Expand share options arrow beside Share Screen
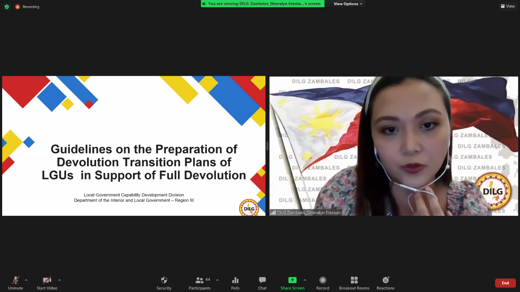Screen dimensions: 520x292 point(305,280)
